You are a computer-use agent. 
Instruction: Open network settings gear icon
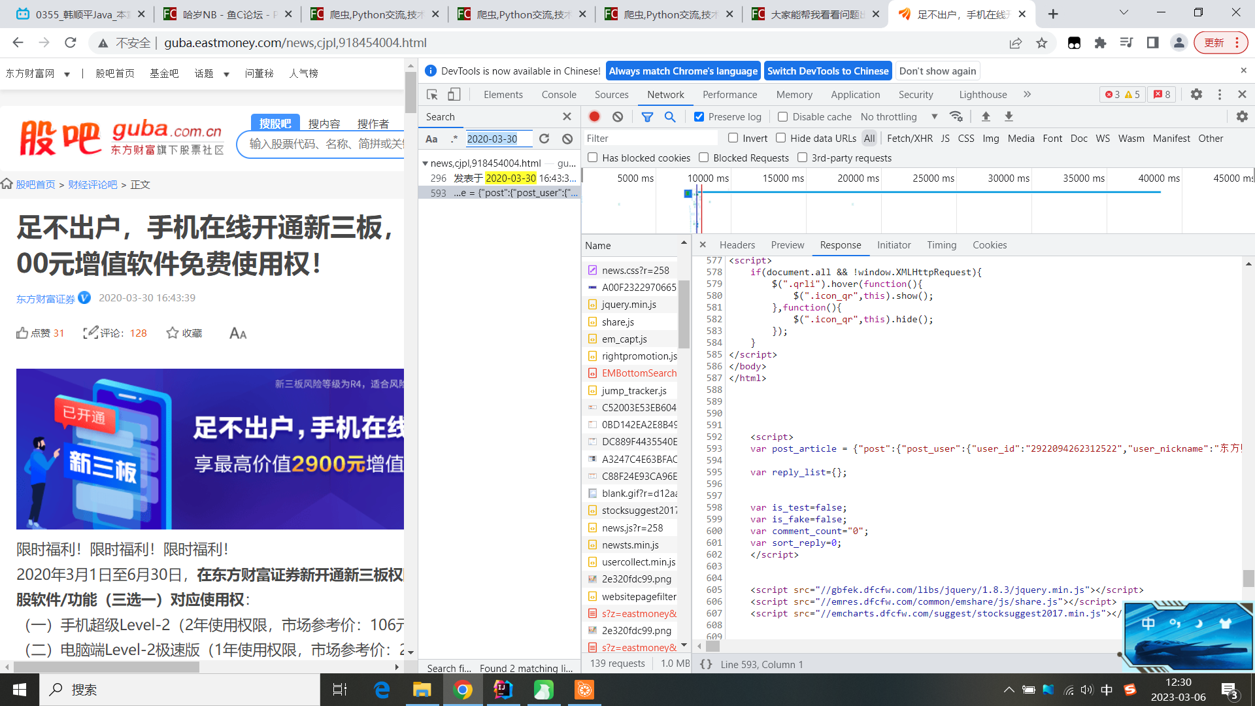[1242, 116]
